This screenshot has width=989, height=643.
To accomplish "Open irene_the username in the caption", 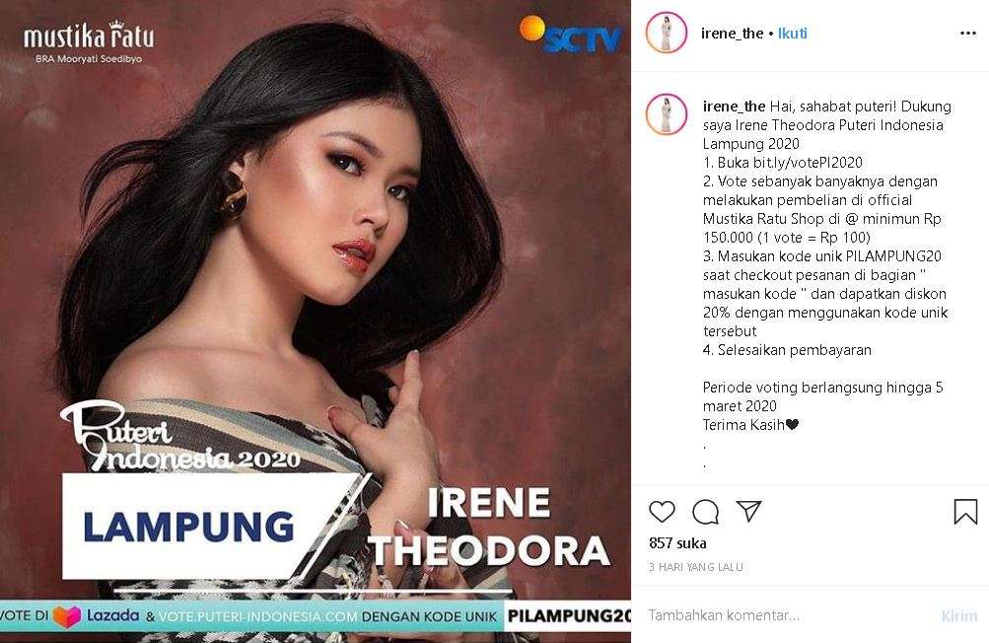I will click(735, 106).
